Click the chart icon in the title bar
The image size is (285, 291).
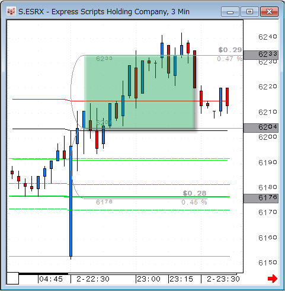[x=11, y=12]
